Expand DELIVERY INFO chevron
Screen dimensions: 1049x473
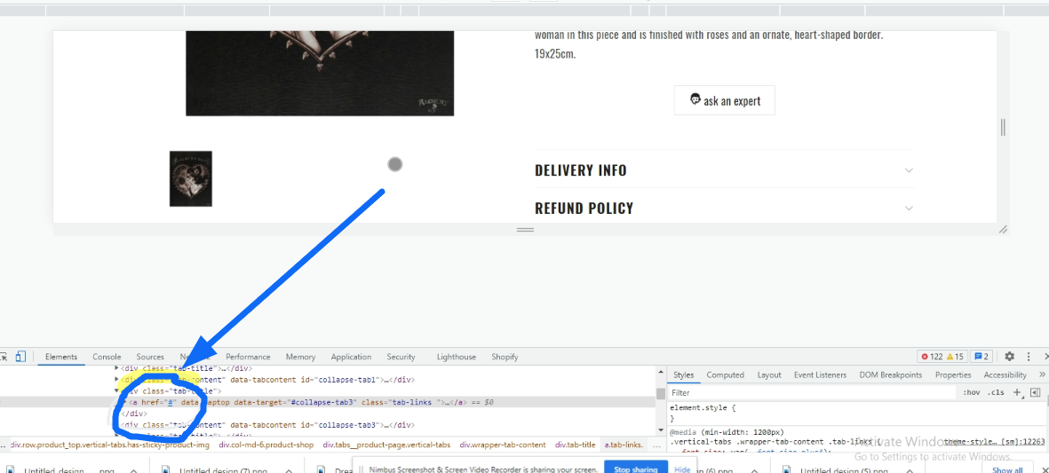(x=909, y=170)
